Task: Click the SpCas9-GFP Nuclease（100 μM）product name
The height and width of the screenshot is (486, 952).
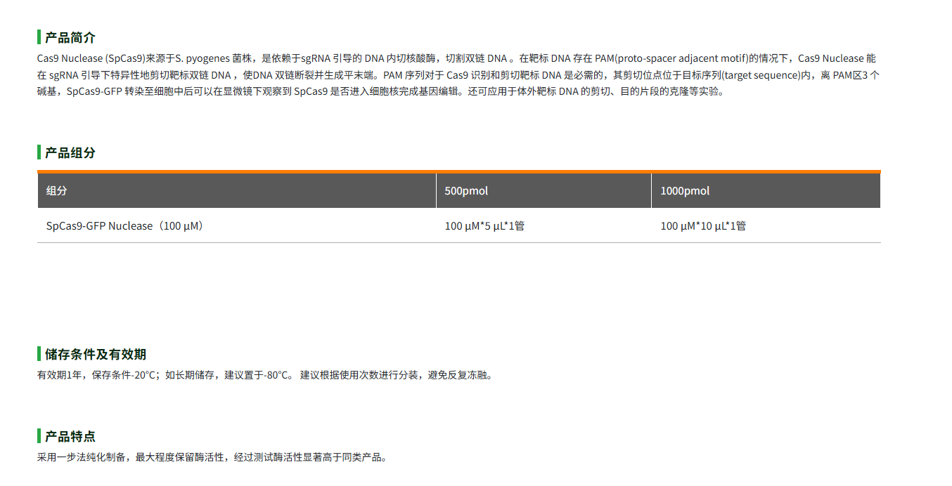Action: pyautogui.click(x=122, y=225)
